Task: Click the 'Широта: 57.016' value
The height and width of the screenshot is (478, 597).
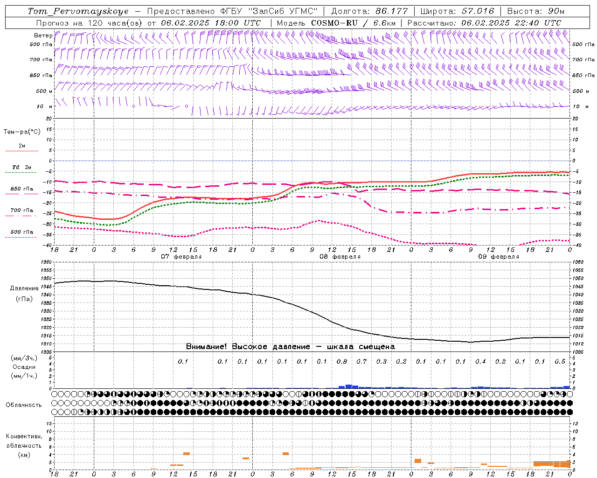Action: point(457,11)
